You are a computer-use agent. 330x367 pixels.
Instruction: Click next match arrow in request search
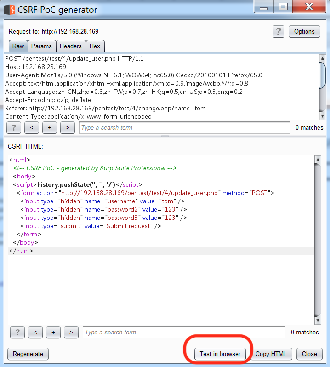[68, 127]
